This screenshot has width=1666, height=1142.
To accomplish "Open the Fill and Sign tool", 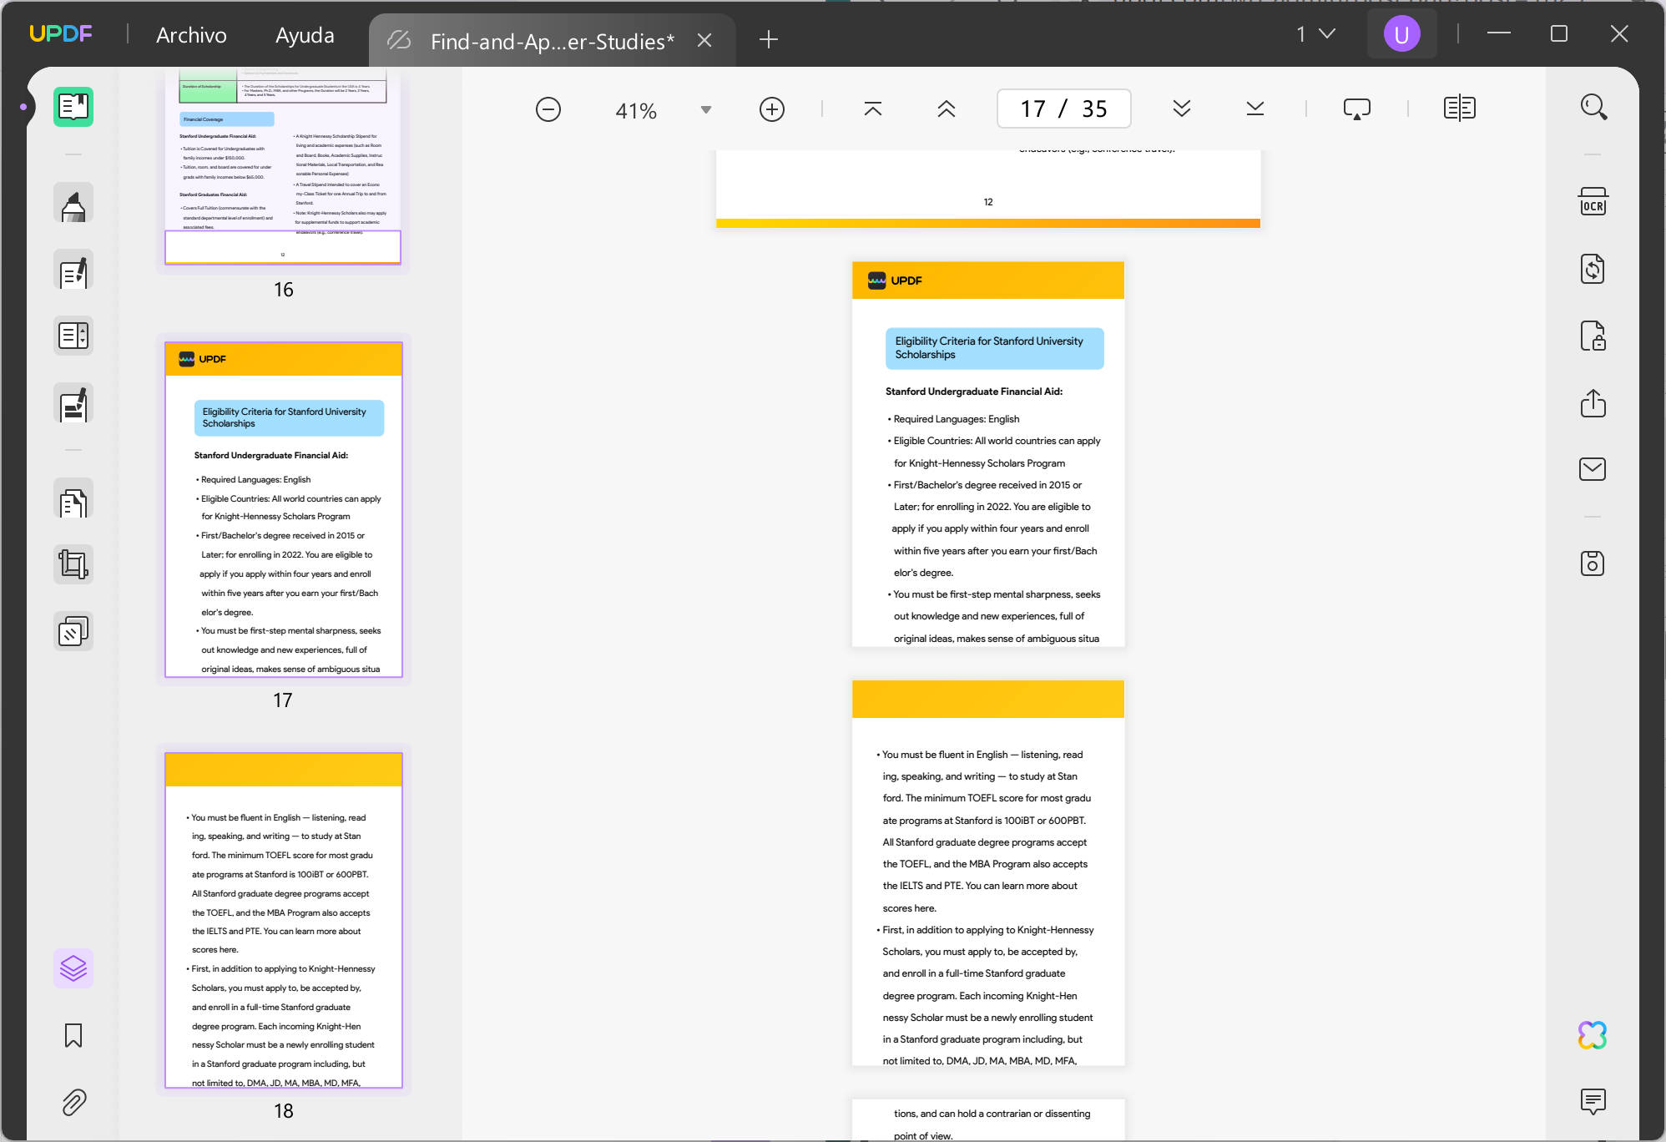I will [x=73, y=404].
